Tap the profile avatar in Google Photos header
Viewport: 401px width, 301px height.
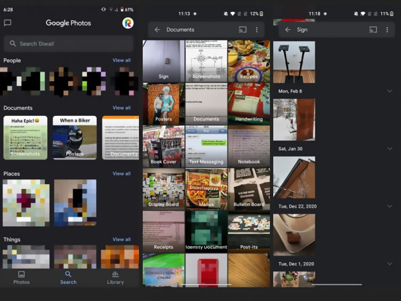point(128,23)
